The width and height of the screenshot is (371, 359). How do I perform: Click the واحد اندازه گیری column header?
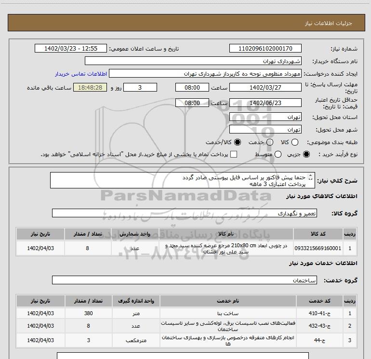[x=136, y=301]
